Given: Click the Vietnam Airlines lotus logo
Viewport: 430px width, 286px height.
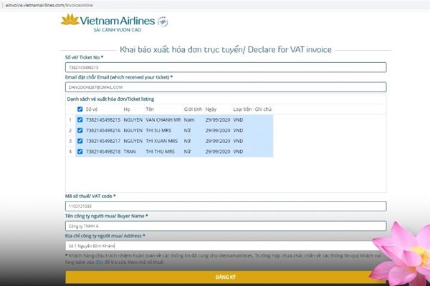Looking at the screenshot, I should (70, 22).
